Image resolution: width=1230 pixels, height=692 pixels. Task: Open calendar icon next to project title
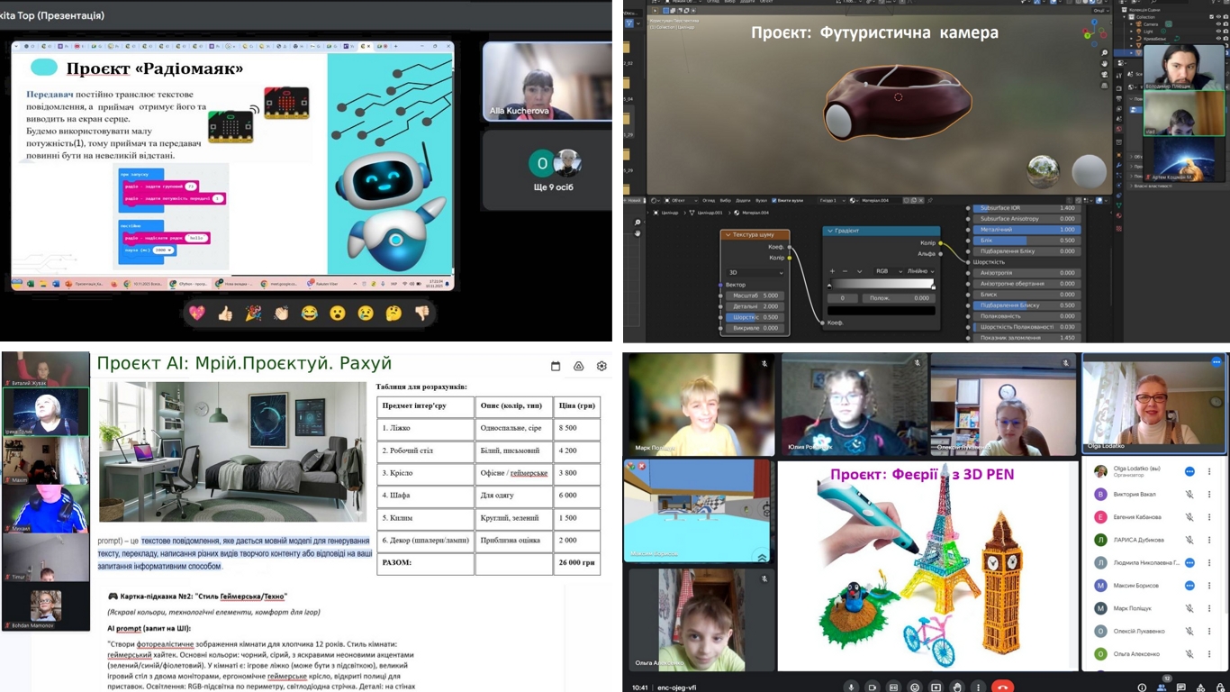click(x=556, y=366)
